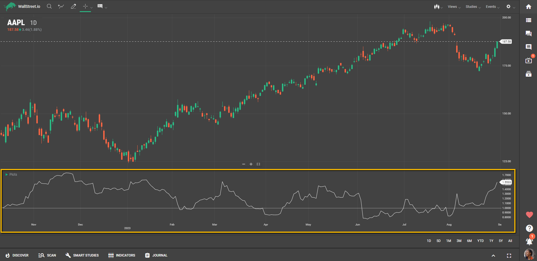Expand the Plots disclosure triangle
Viewport: 537px width, 261px height.
(x=7, y=175)
